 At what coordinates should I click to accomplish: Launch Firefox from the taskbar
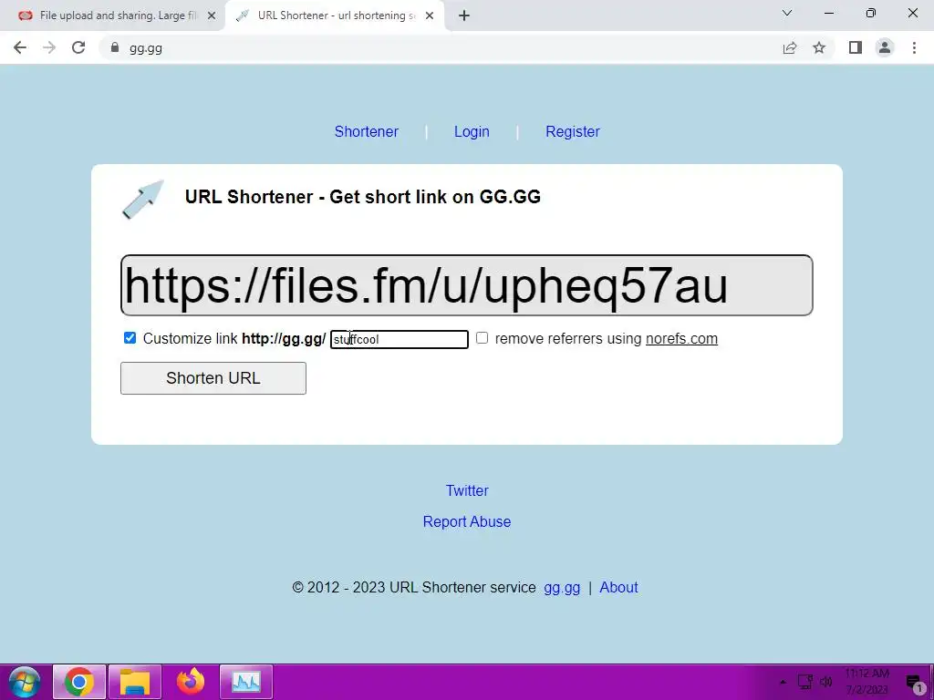point(191,682)
